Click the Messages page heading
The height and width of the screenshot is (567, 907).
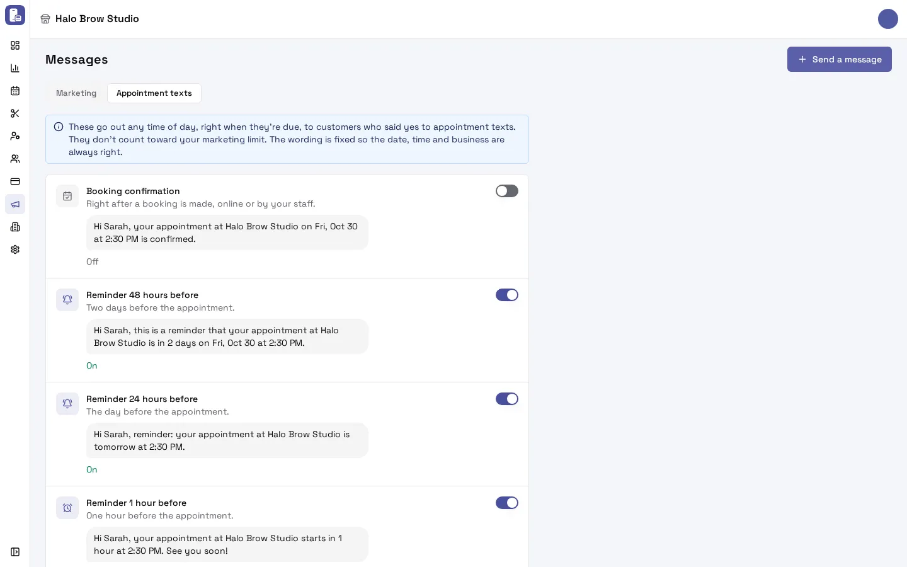click(77, 59)
